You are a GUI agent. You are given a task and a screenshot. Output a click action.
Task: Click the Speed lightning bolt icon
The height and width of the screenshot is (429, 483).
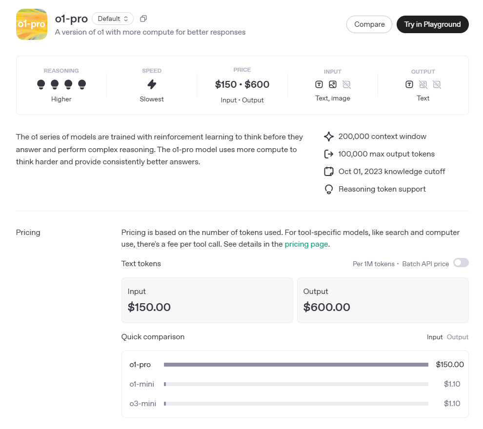[x=152, y=84]
